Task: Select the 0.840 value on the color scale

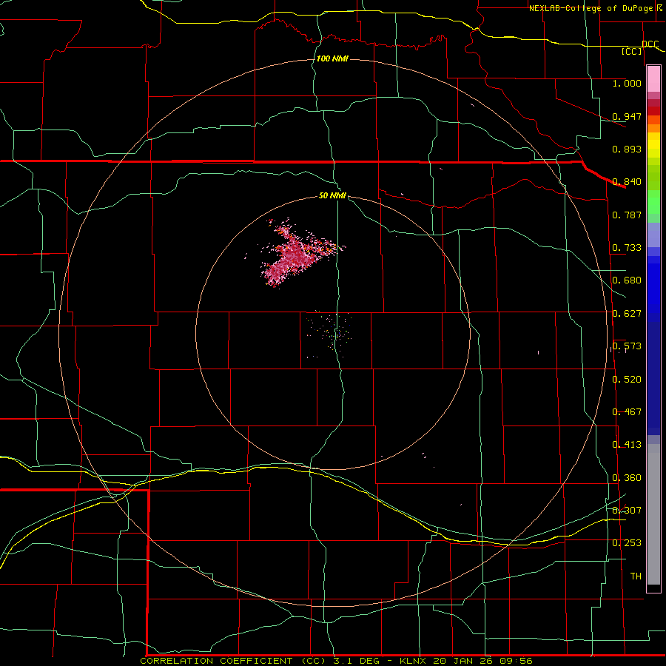Action: click(x=627, y=182)
